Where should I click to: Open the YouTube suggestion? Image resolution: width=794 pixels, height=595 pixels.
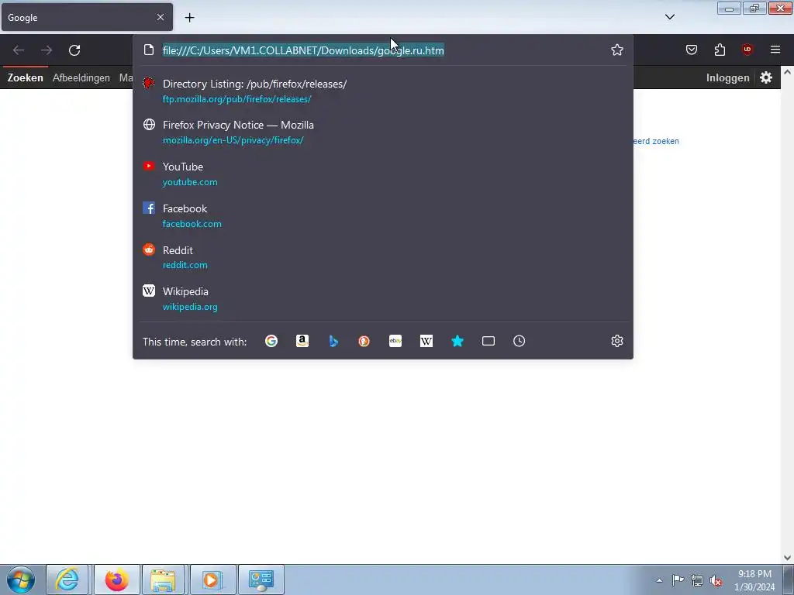pos(383,174)
